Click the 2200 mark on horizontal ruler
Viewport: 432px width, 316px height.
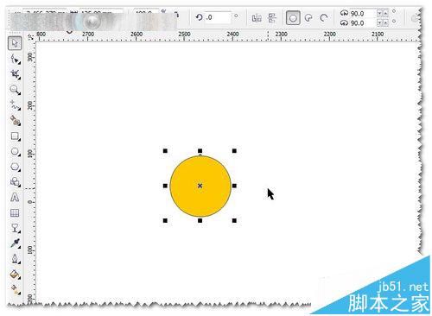pyautogui.click(x=329, y=34)
